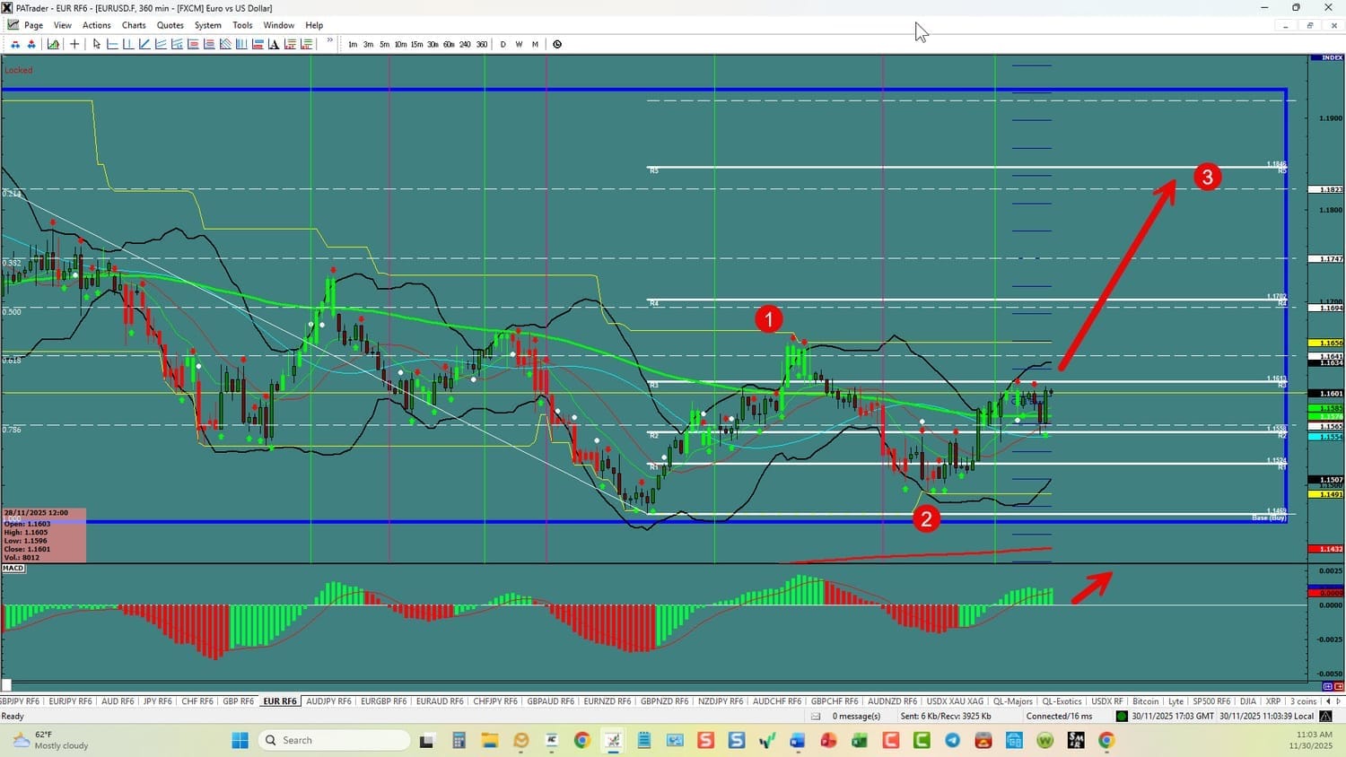Click the clock icon in timeframe toolbar
Screen dimensions: 1346x757
pyautogui.click(x=557, y=44)
